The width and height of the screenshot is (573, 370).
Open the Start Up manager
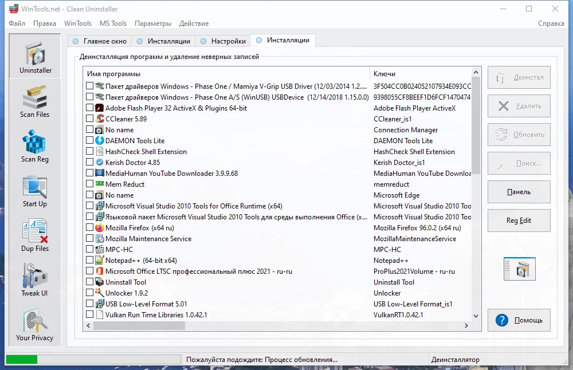tap(35, 191)
